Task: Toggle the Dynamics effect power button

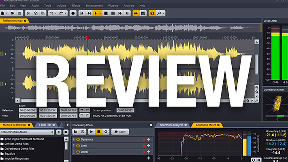Action: pos(78,140)
